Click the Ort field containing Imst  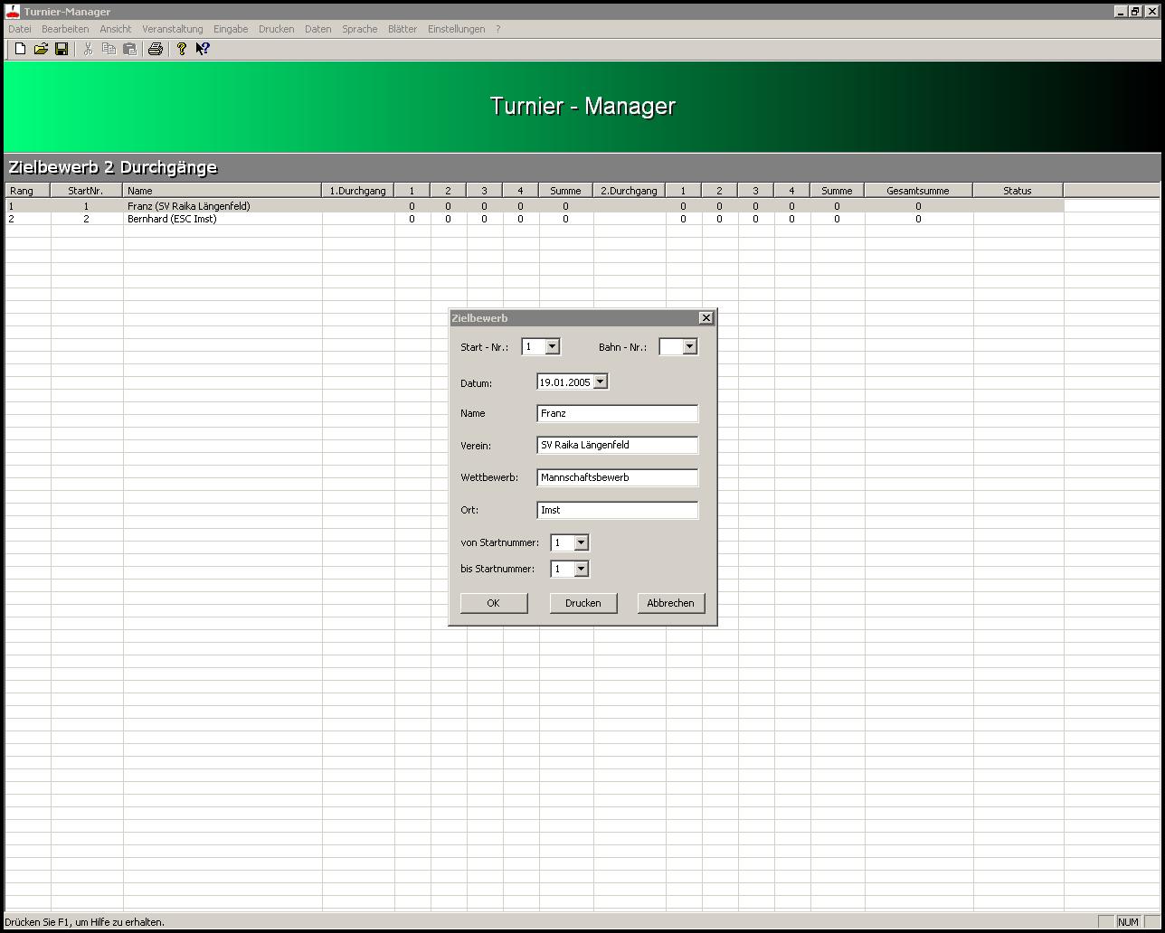click(x=617, y=510)
